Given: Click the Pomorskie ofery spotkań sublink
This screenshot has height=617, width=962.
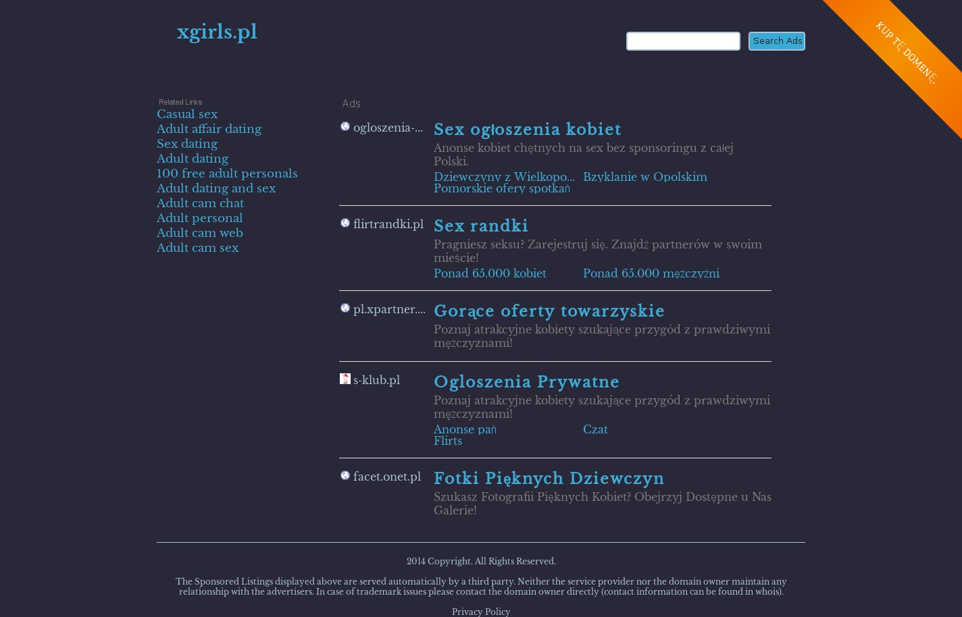Looking at the screenshot, I should coord(502,188).
